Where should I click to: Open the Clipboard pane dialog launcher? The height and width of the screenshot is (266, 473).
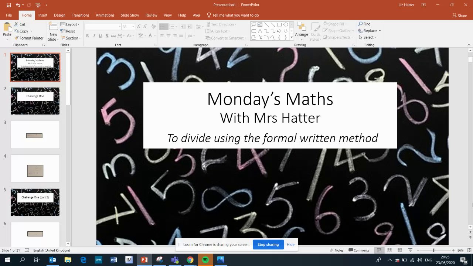tap(44, 45)
